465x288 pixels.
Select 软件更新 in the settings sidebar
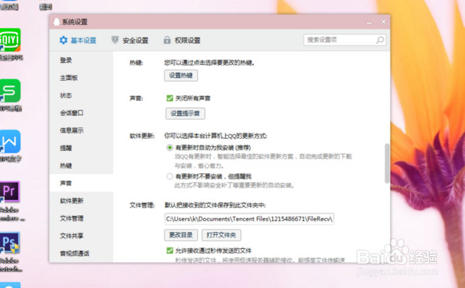click(81, 200)
